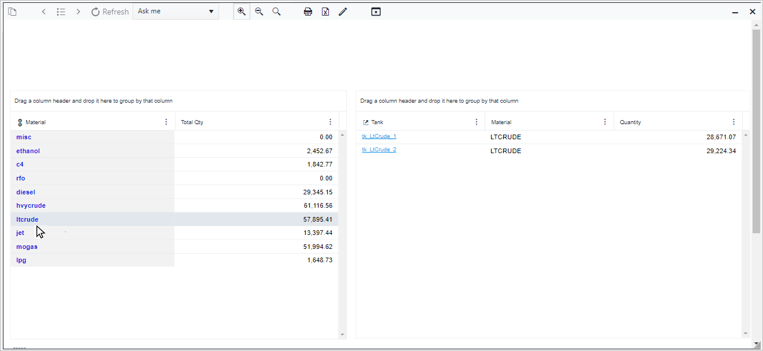Screen dimensions: 763x351
Task: Click the reset zoom magnifier icon
Action: [x=277, y=12]
